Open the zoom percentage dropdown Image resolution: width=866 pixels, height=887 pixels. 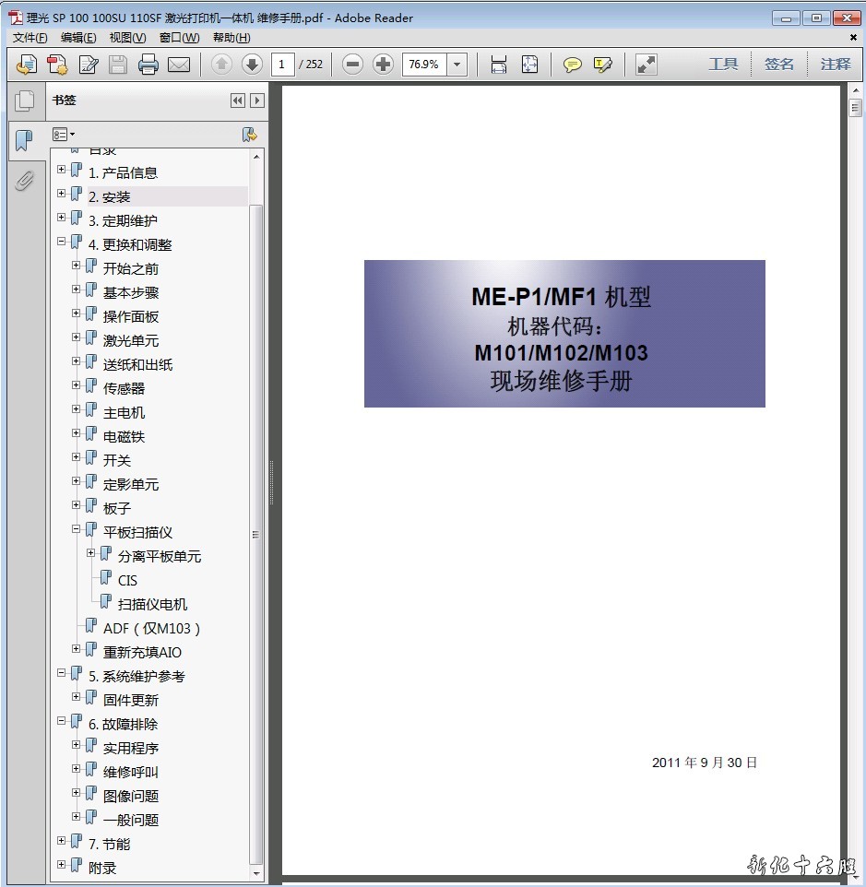pyautogui.click(x=457, y=65)
